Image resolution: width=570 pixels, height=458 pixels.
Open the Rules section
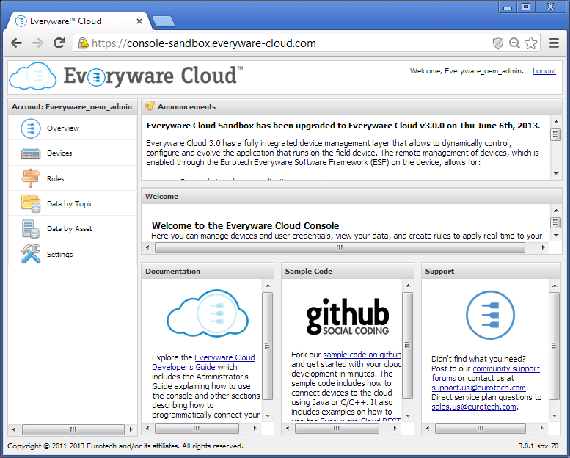(73, 178)
